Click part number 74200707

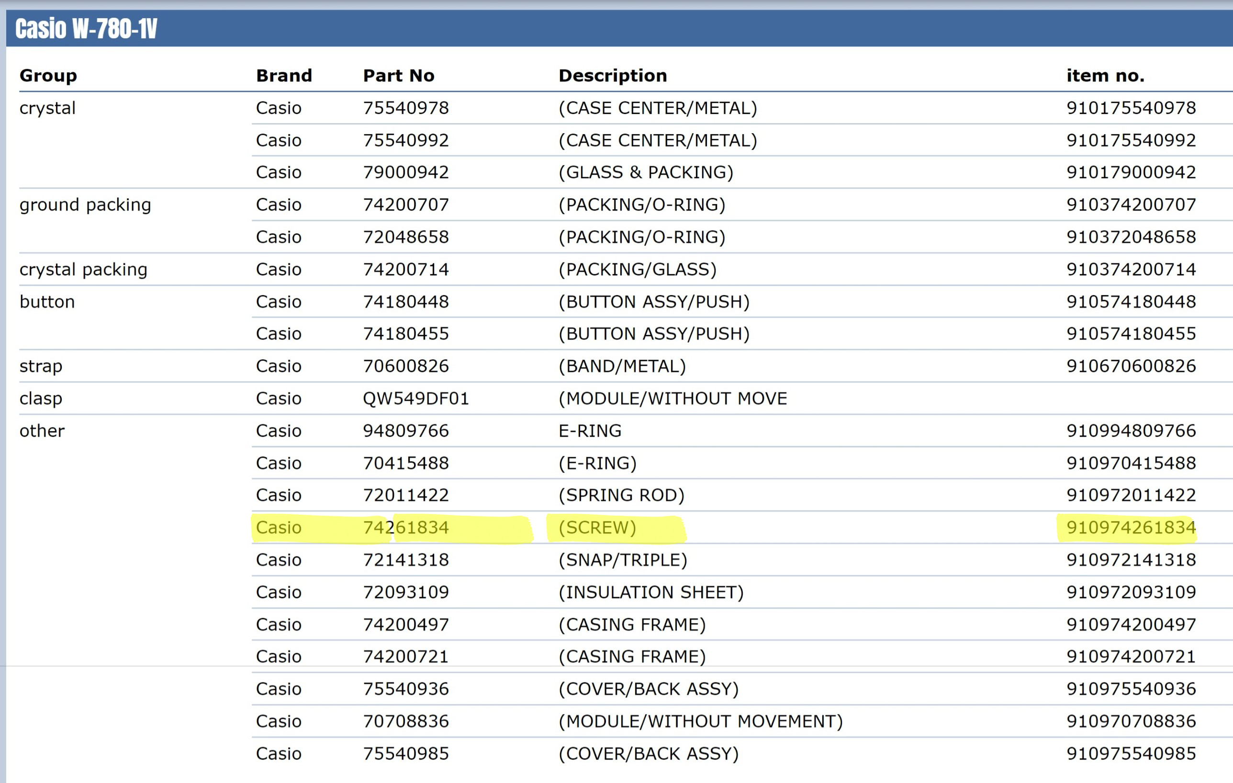point(406,205)
